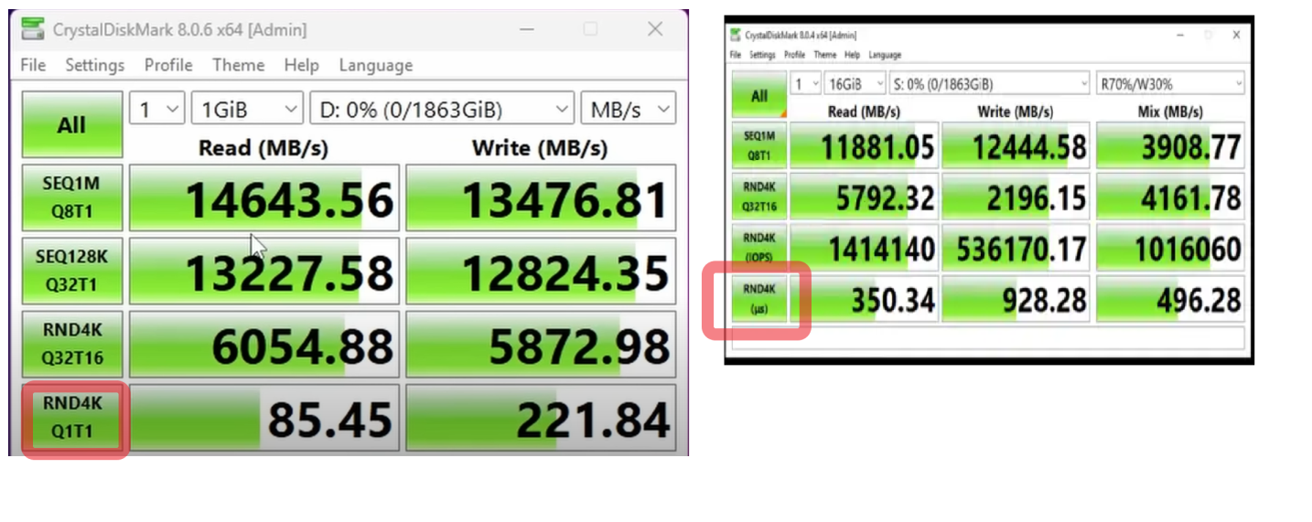
Task: Run RND4K Q32T16 test in 8.0.6 window
Action: 71,344
